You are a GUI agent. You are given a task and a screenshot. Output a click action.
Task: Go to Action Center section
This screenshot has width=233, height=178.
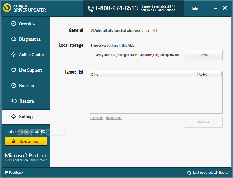click(x=26, y=55)
